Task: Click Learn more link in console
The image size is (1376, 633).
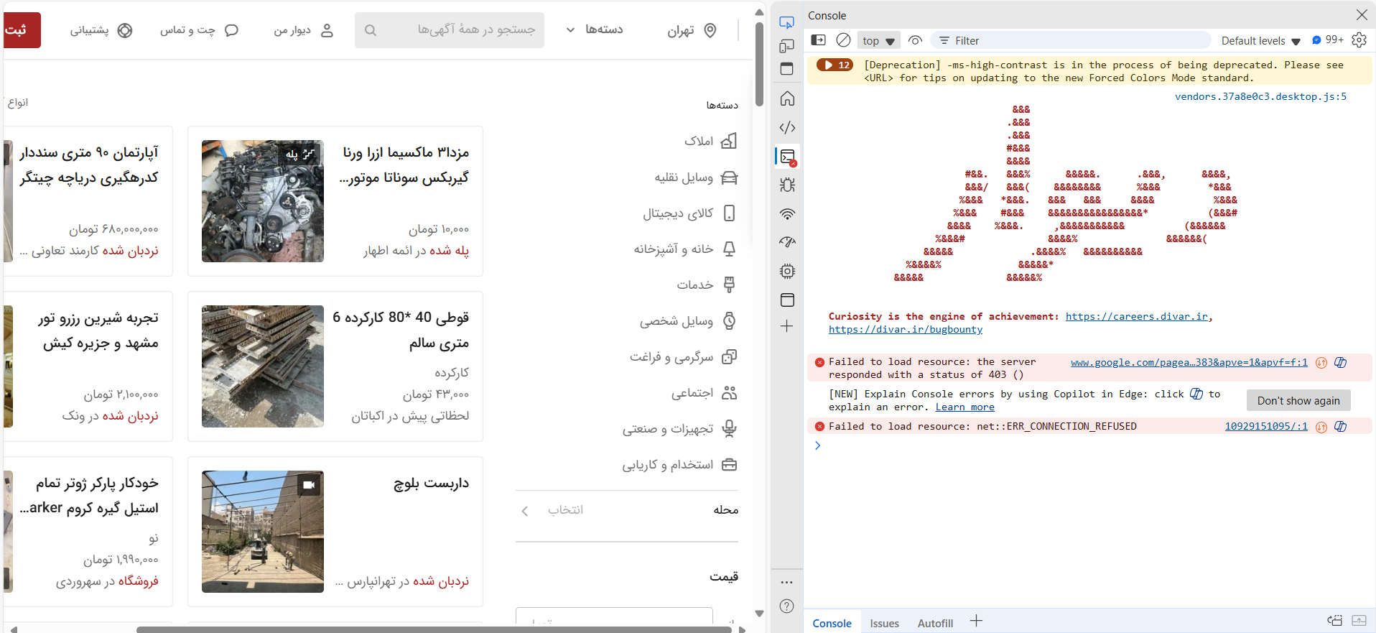Action: point(964,407)
